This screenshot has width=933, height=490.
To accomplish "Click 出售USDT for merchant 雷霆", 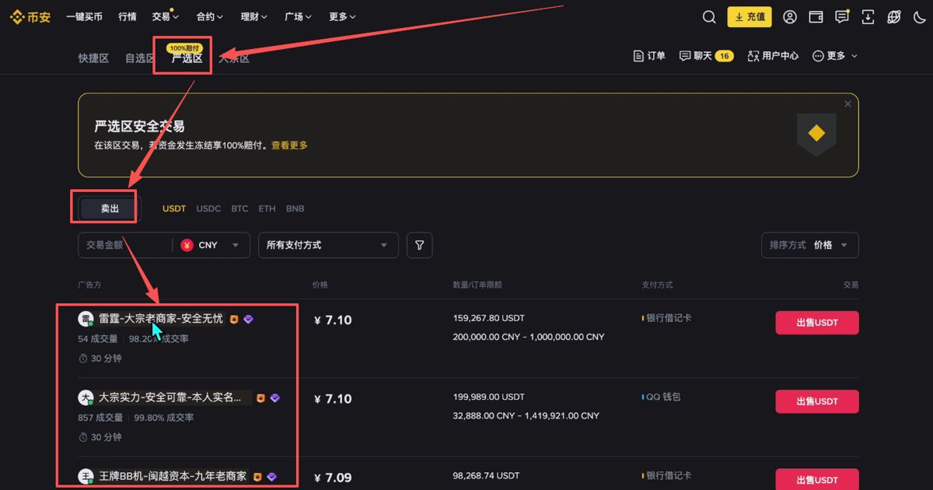I will pyautogui.click(x=816, y=322).
